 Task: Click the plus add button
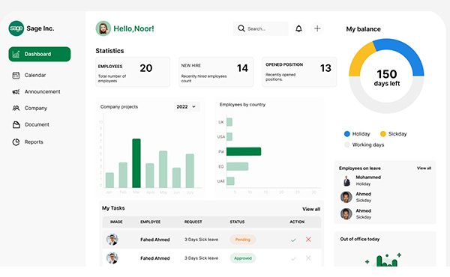317,28
